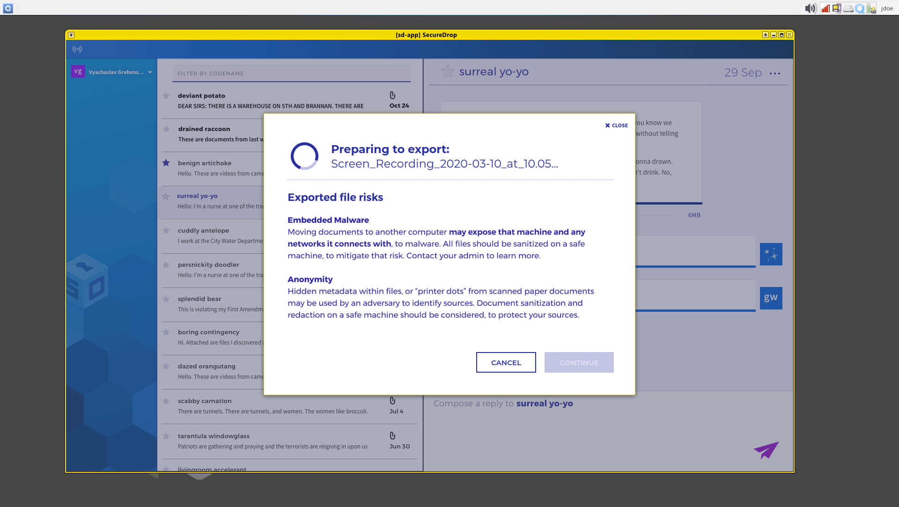The image size is (899, 507).
Task: Click the Continue export button
Action: point(579,362)
